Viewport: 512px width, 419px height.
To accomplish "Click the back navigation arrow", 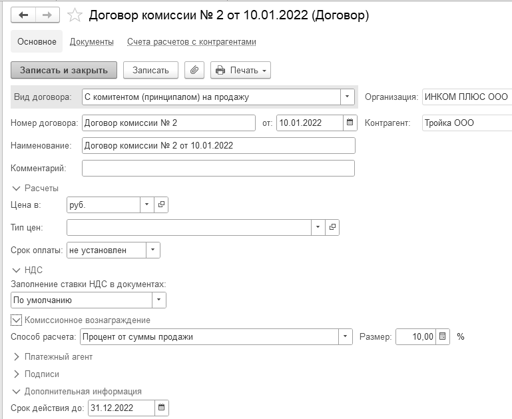I will 23,15.
